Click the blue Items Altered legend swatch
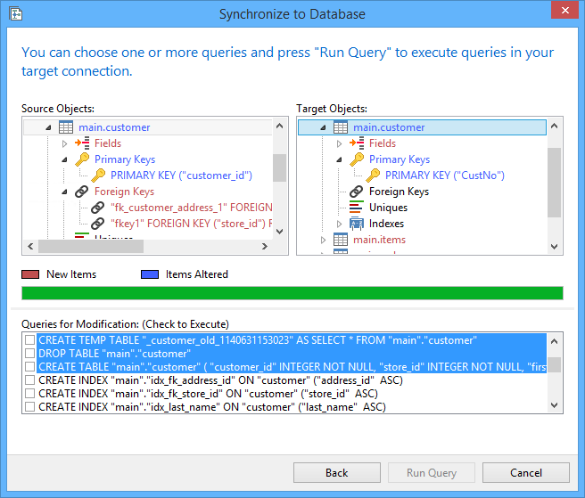585x498 pixels. tap(150, 274)
